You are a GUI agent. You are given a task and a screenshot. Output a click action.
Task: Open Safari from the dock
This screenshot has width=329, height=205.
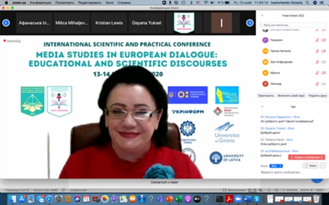[x=49, y=199]
